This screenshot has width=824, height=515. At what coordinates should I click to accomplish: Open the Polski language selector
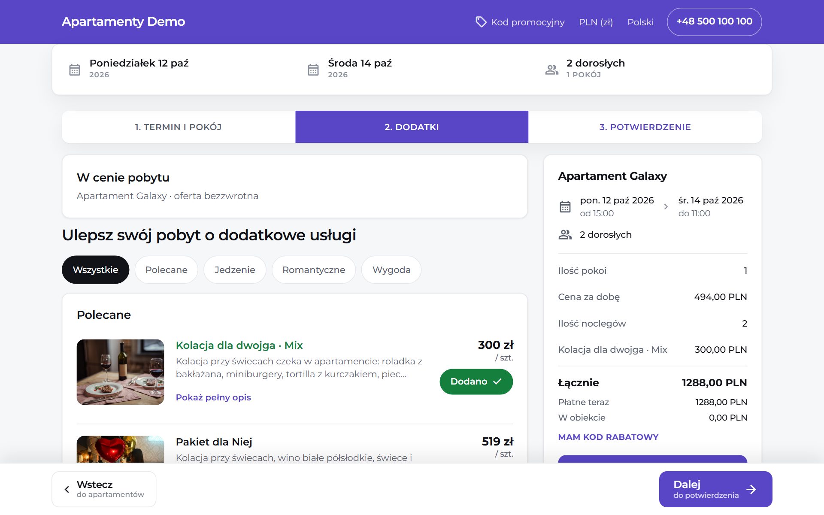point(640,22)
